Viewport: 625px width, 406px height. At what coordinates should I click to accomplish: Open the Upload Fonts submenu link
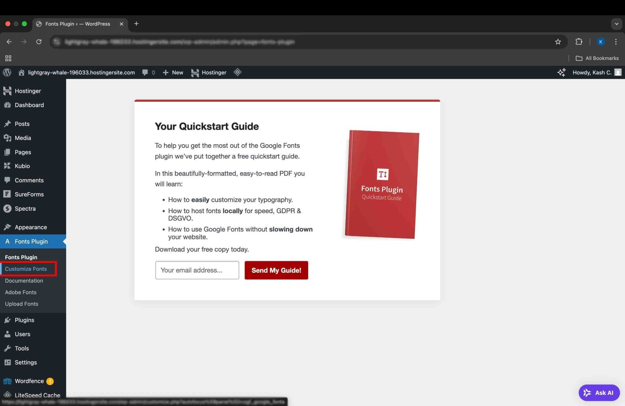click(21, 304)
